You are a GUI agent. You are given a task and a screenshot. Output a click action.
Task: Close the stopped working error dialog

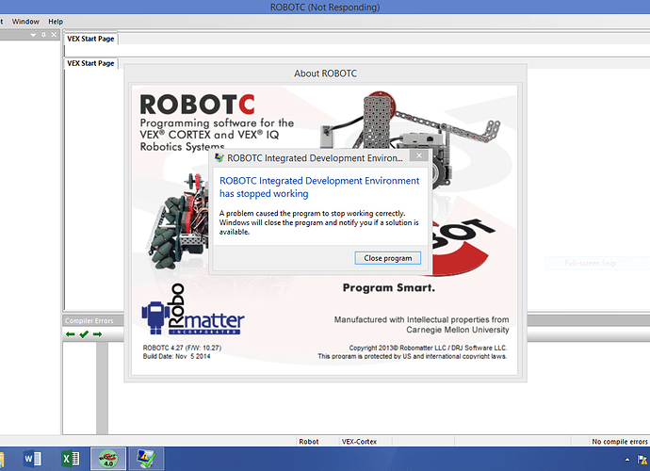(419, 155)
